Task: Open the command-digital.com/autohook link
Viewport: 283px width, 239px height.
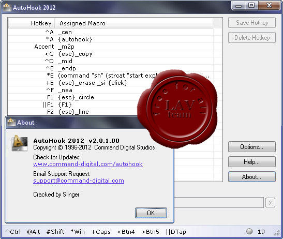Action: tap(88, 164)
